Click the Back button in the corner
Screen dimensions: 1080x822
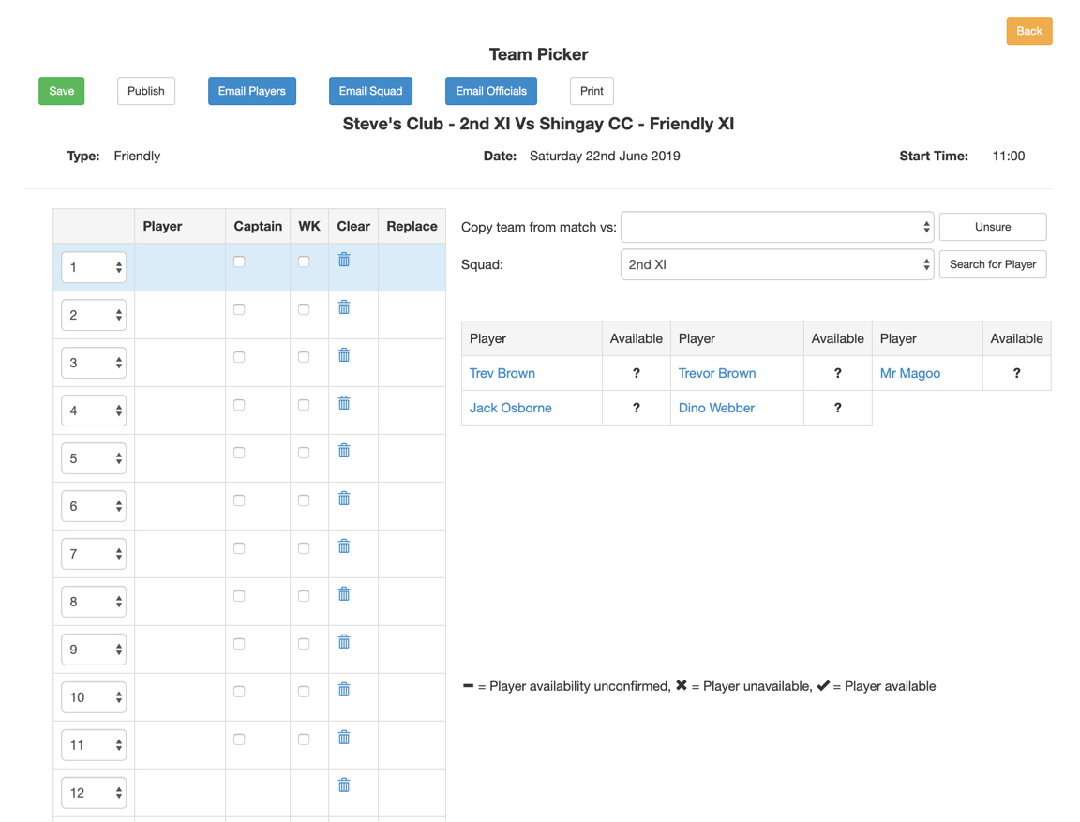click(x=1028, y=31)
